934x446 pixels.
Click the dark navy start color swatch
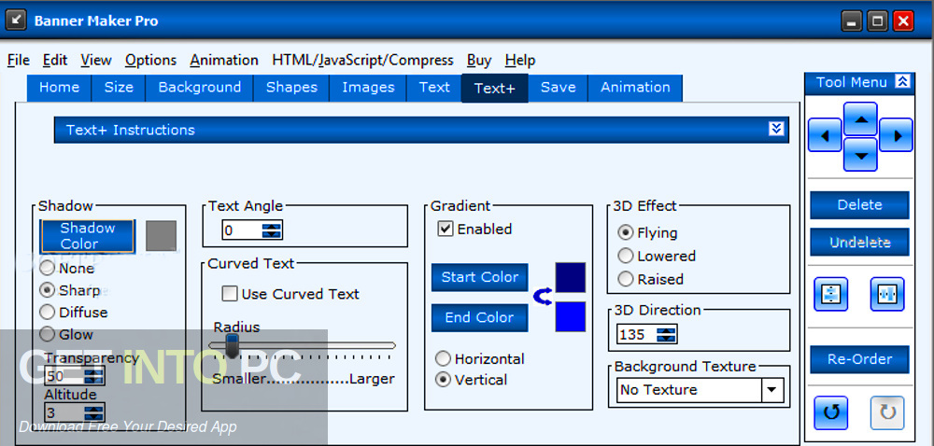[570, 277]
